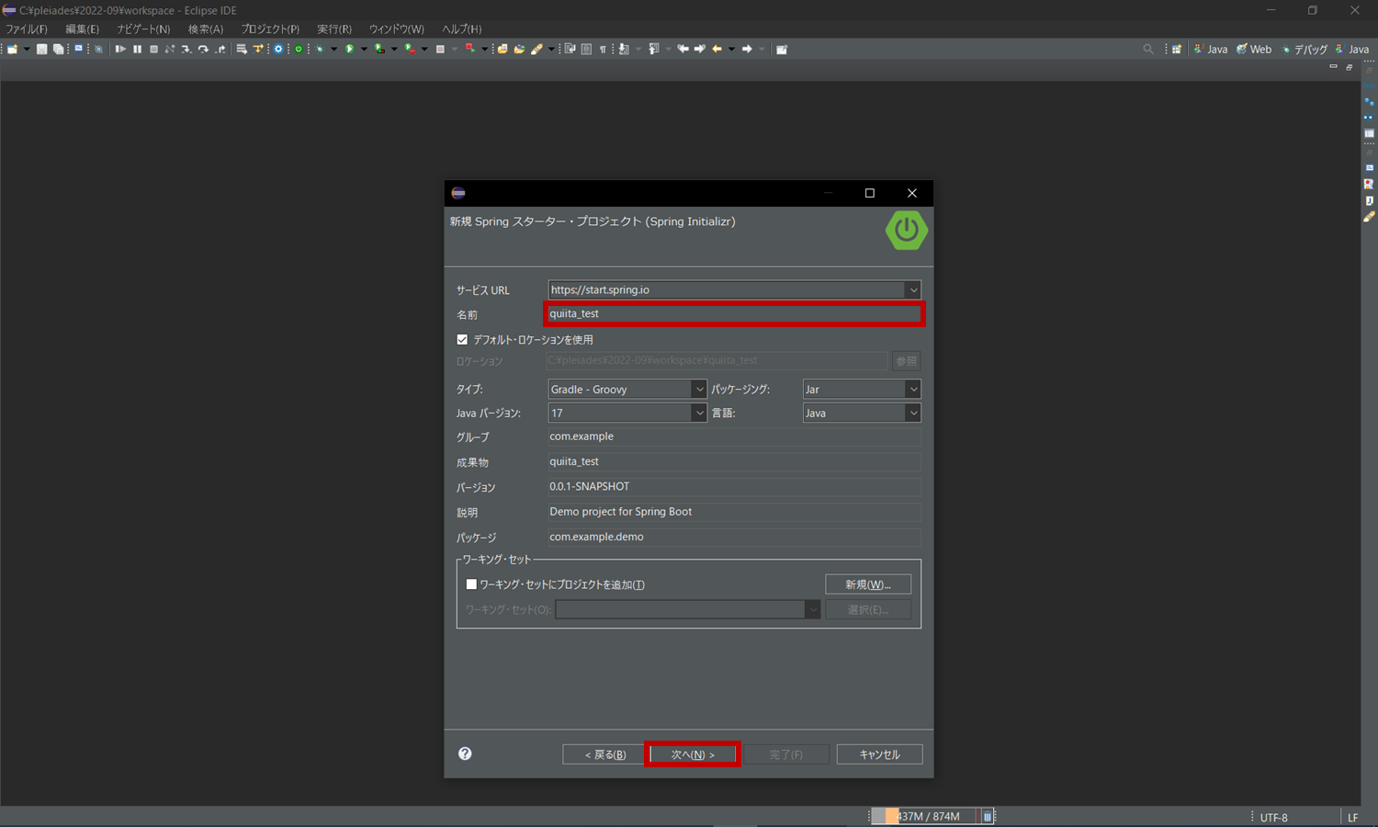Image resolution: width=1378 pixels, height=827 pixels.
Task: Click the 成果物 field quiita_test
Action: 734,461
